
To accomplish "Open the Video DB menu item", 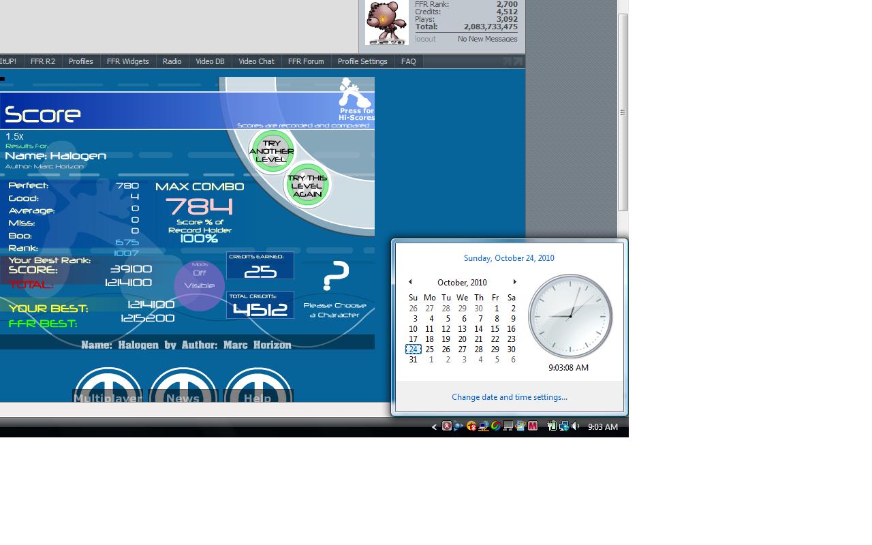I will [210, 61].
